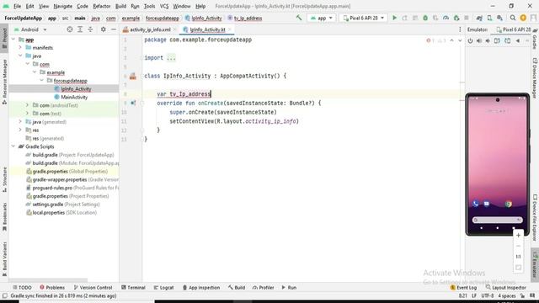Collapse all in the project panel toolbar
Viewport: 539px width, 303px height.
click(90, 29)
